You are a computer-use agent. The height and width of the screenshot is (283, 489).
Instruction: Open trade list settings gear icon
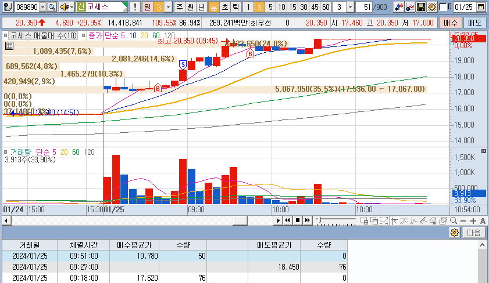(x=455, y=233)
